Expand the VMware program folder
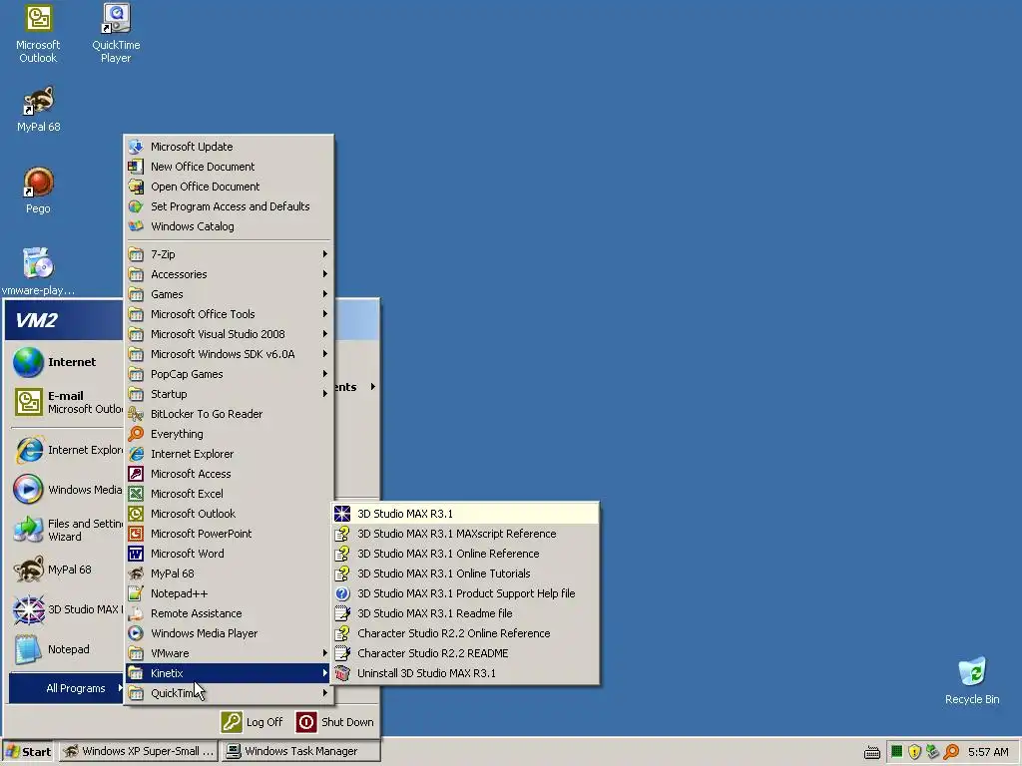 [229, 653]
